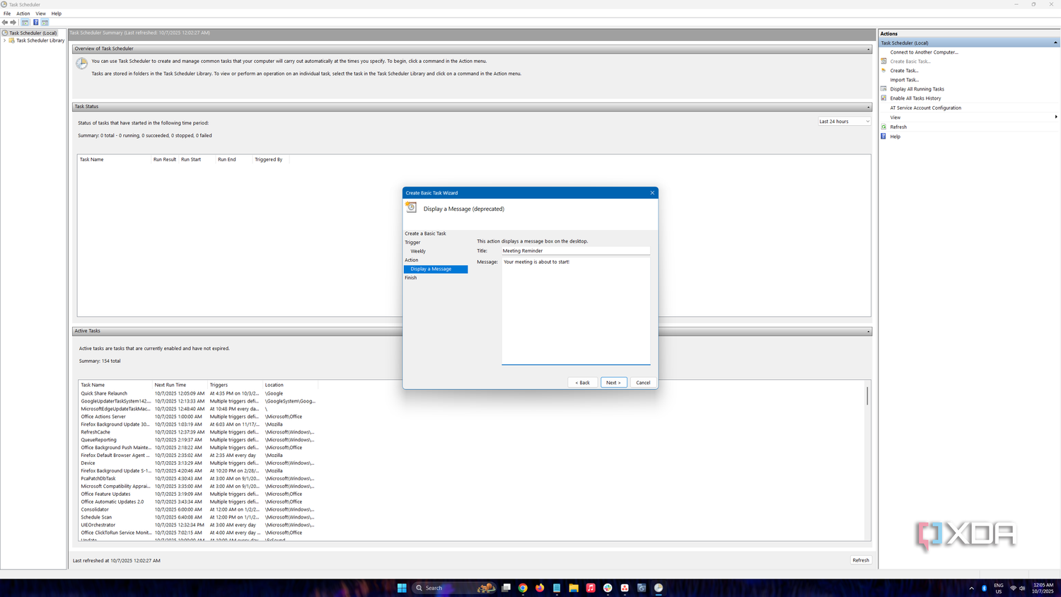Collapse Task Scheduler (Local) actions group
1061x597 pixels.
click(x=1055, y=42)
